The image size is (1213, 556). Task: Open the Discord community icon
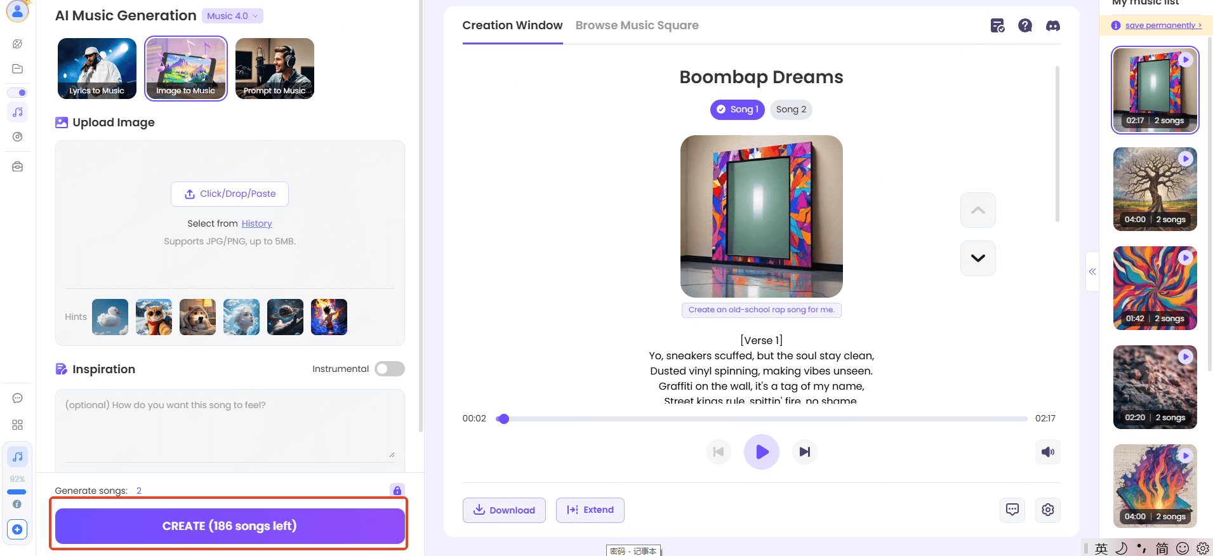pyautogui.click(x=1052, y=26)
